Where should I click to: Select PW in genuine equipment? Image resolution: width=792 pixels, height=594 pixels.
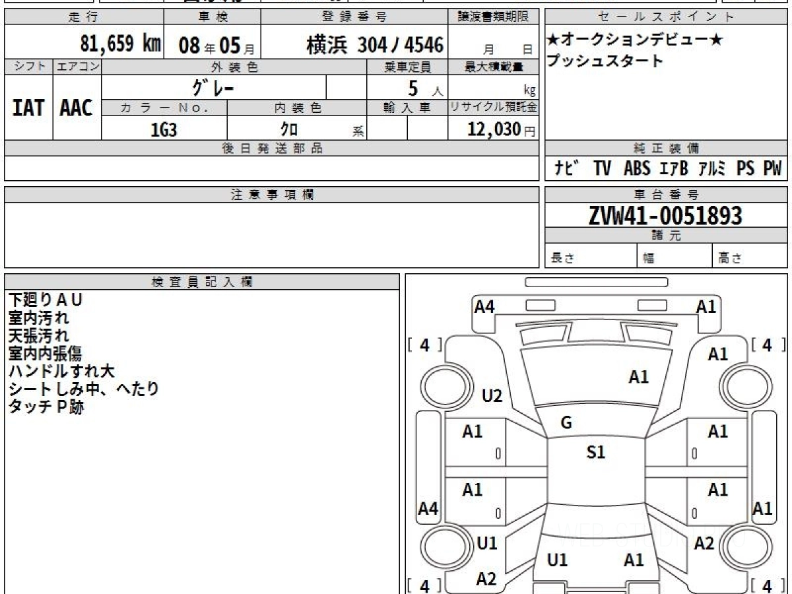[x=772, y=169]
